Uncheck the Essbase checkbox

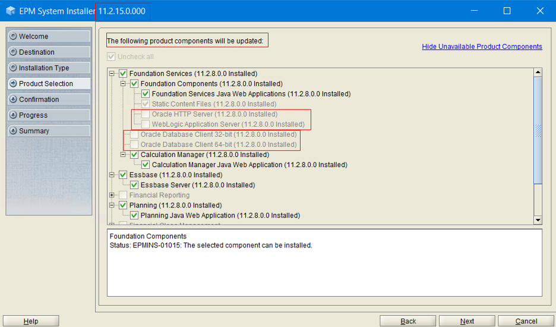(123, 175)
